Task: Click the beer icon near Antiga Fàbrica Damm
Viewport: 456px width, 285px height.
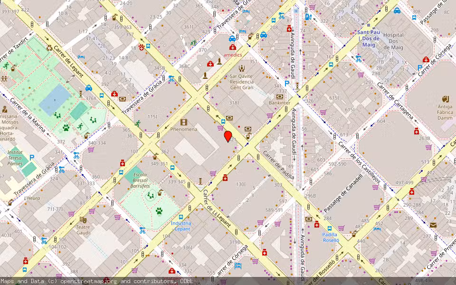Action: pos(446,99)
